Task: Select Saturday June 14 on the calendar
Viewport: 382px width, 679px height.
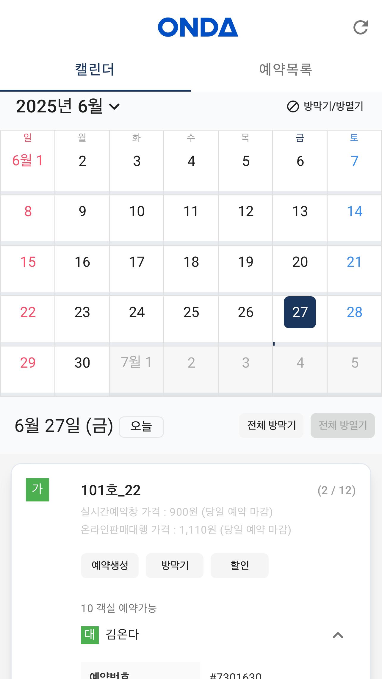Action: [x=354, y=212]
